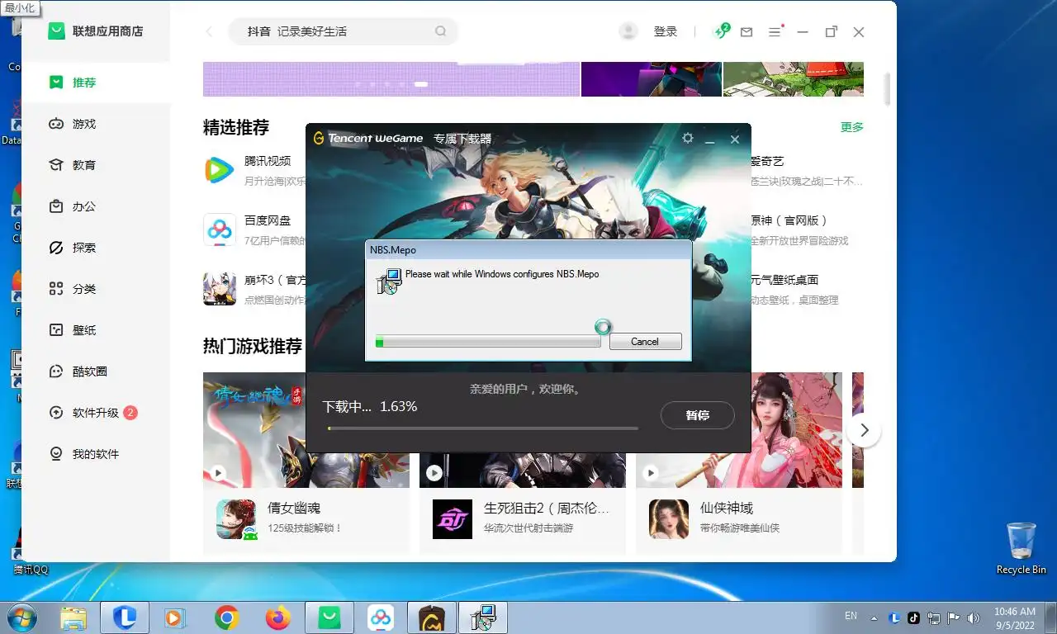This screenshot has width=1057, height=634.
Task: Click the 百度网盘 app icon
Action: [x=220, y=229]
